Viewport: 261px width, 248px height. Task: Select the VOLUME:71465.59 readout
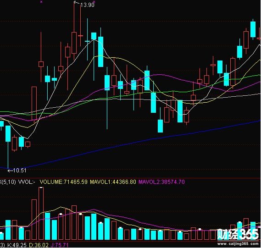[x=64, y=182]
